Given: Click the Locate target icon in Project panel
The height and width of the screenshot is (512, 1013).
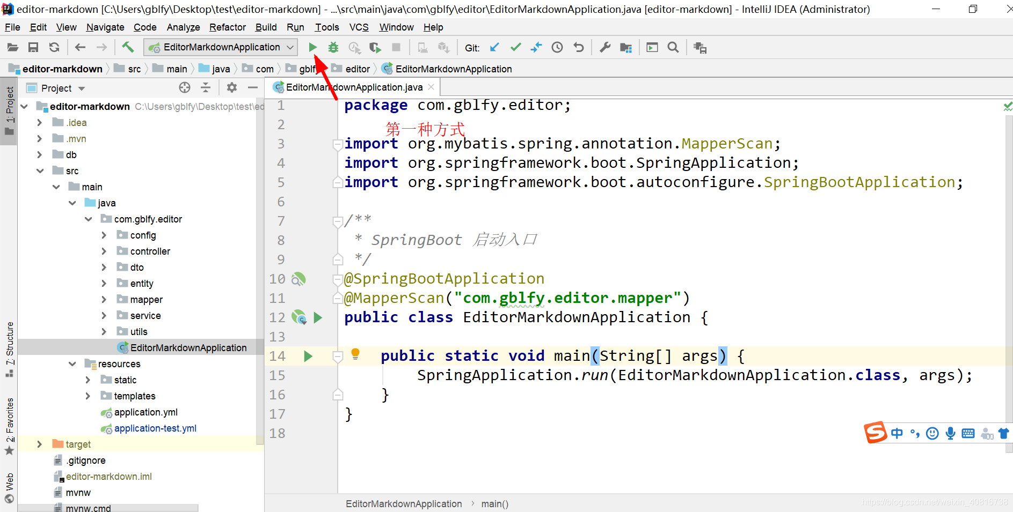Looking at the screenshot, I should (185, 87).
